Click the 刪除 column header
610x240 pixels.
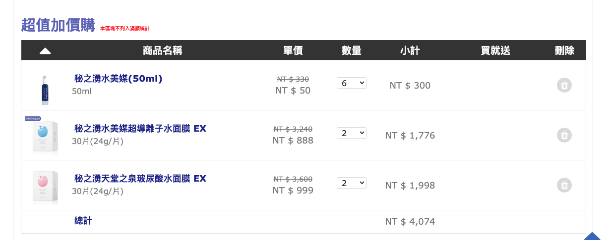pyautogui.click(x=564, y=50)
